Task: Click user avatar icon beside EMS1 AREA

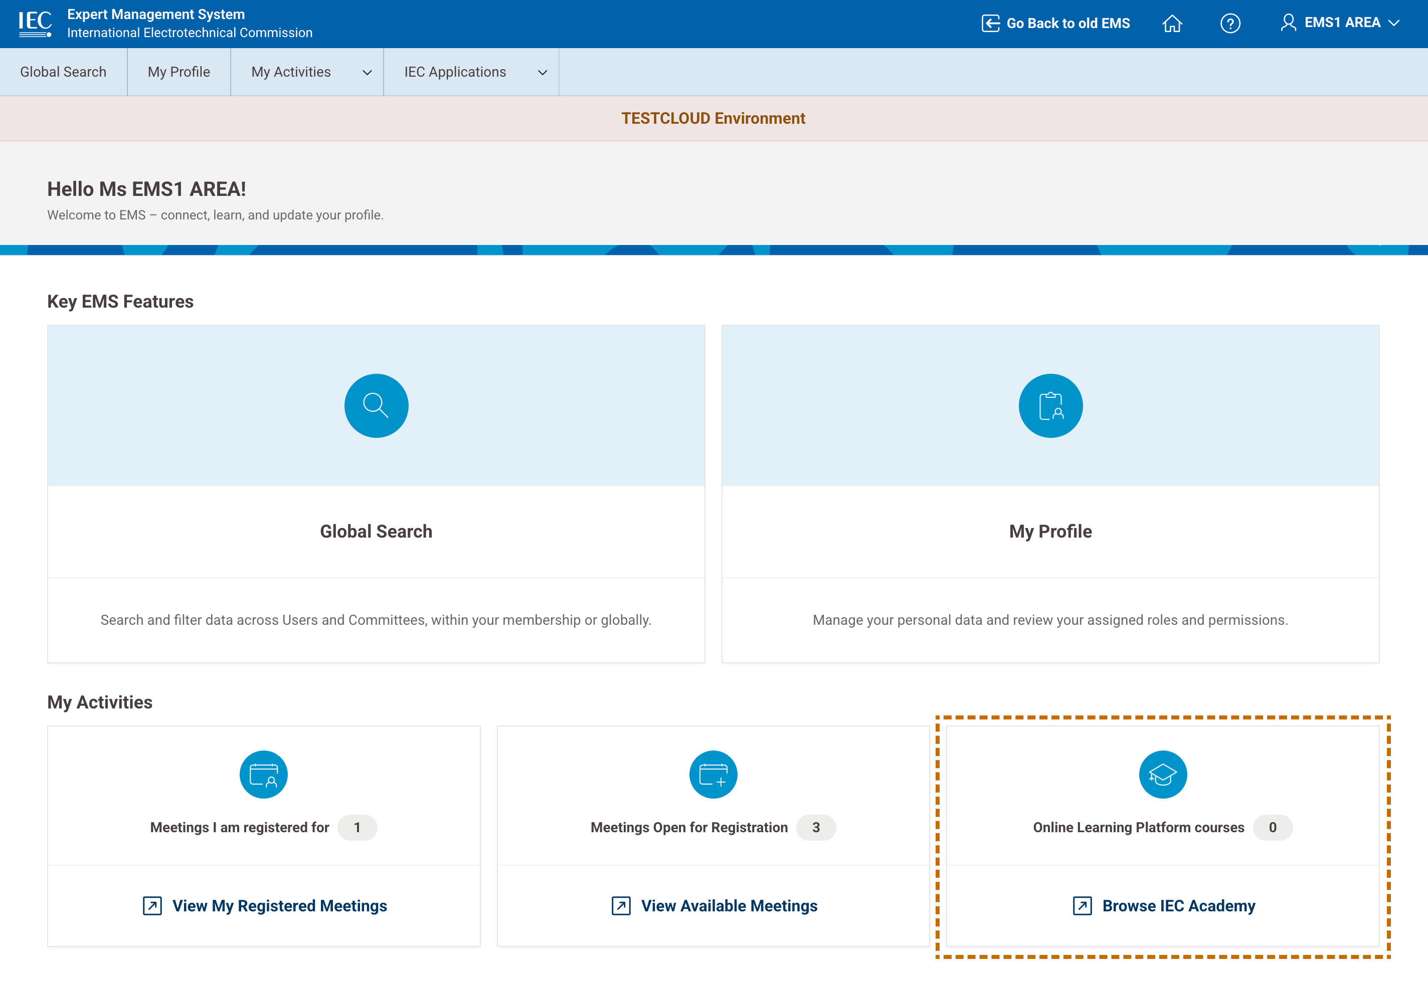Action: coord(1288,23)
